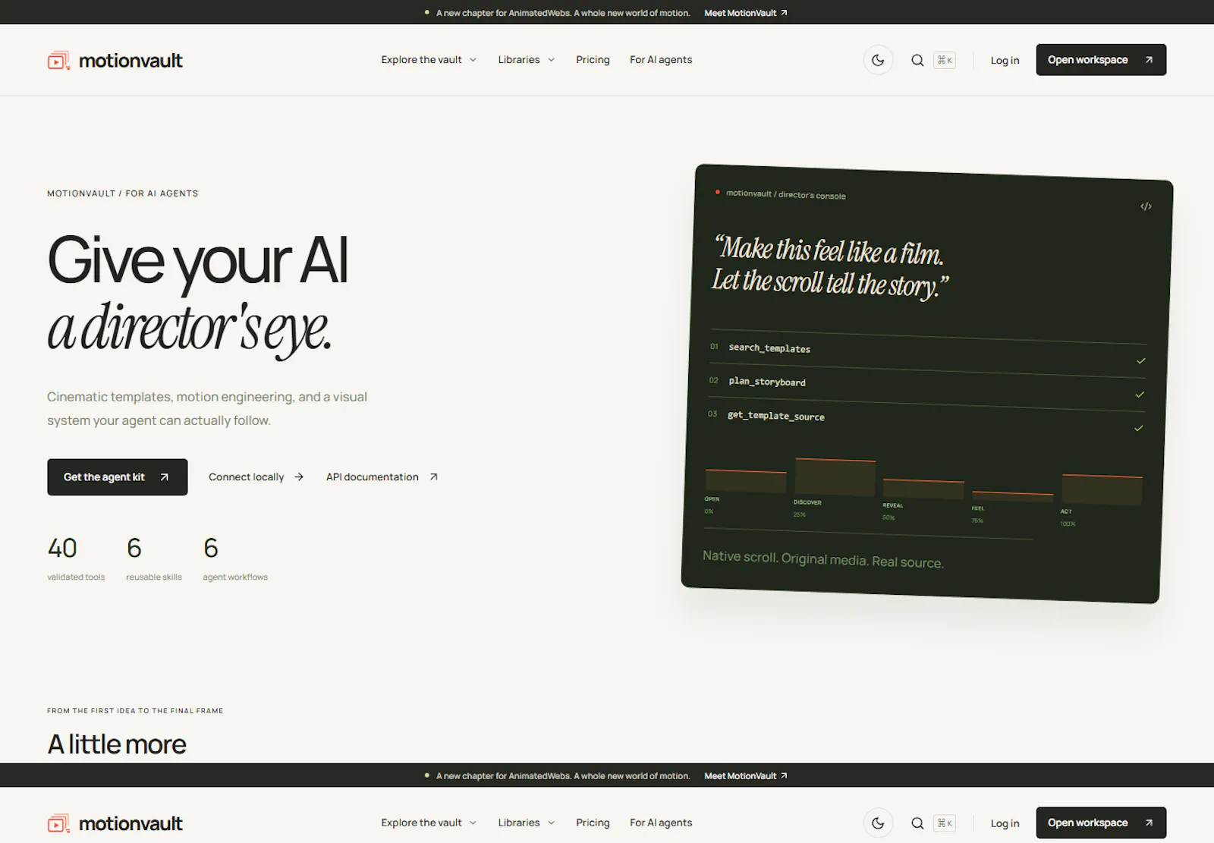Image resolution: width=1214 pixels, height=843 pixels.
Task: Click the checkmark on get_template_source row
Action: (1138, 429)
